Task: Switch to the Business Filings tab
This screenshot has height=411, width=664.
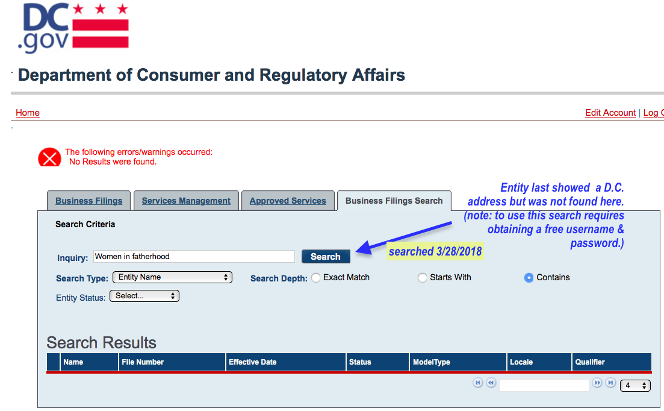Action: pos(88,201)
